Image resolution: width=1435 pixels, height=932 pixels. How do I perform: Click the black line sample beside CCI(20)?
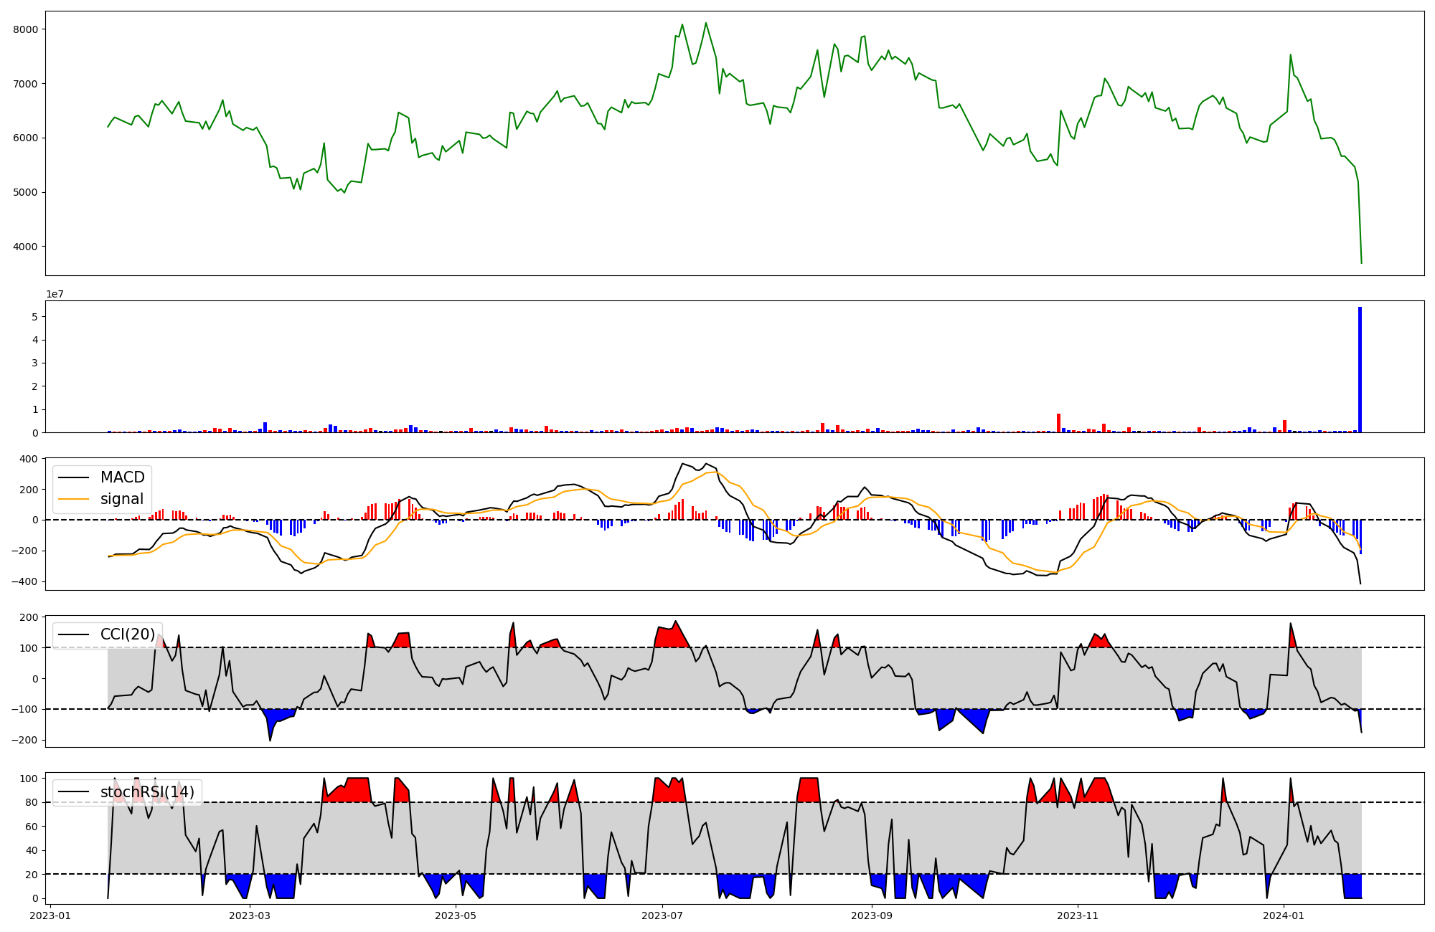74,635
